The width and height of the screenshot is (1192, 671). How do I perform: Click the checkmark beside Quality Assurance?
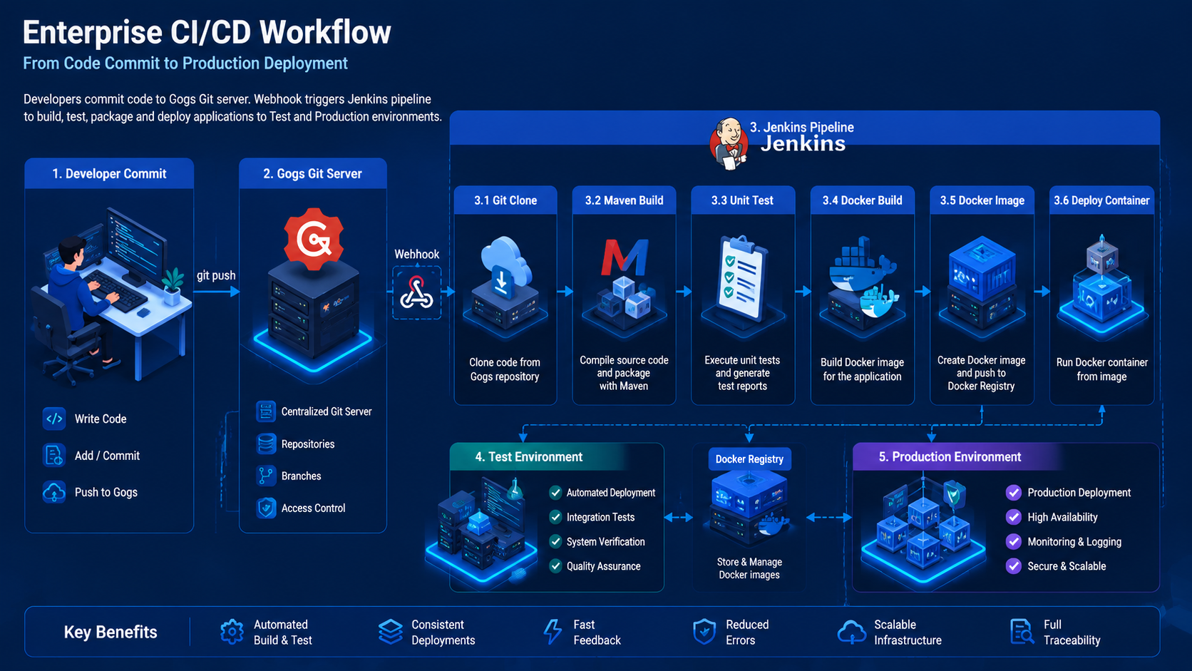(x=555, y=565)
